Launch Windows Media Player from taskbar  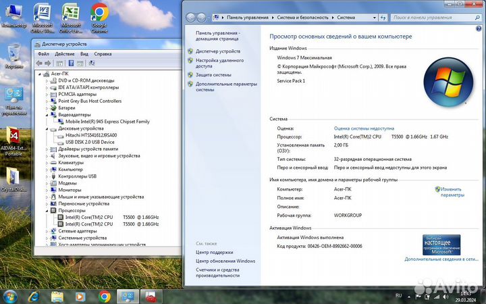click(80, 297)
